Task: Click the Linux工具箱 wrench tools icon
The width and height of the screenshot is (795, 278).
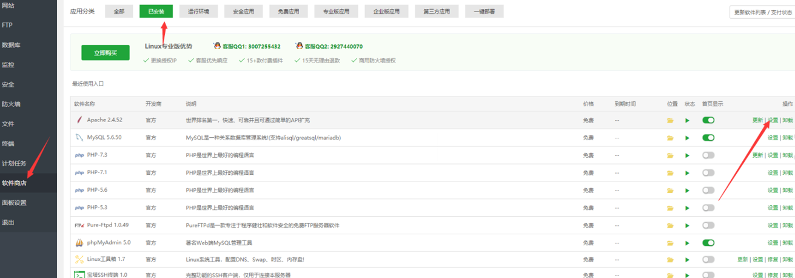Action: coord(79,260)
